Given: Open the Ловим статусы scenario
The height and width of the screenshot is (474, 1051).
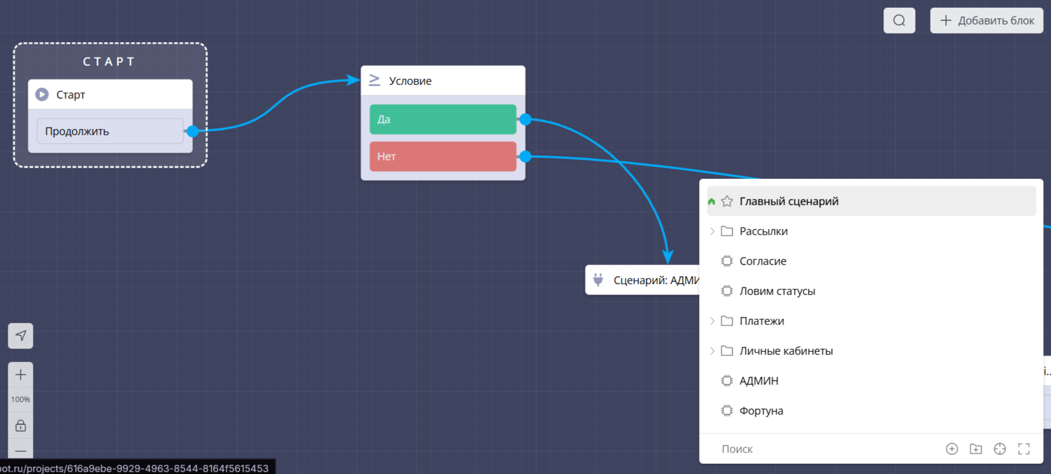Looking at the screenshot, I should tap(777, 291).
